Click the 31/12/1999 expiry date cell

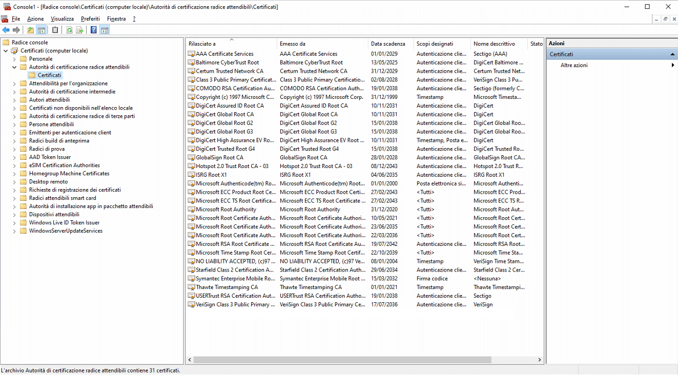[x=384, y=97]
